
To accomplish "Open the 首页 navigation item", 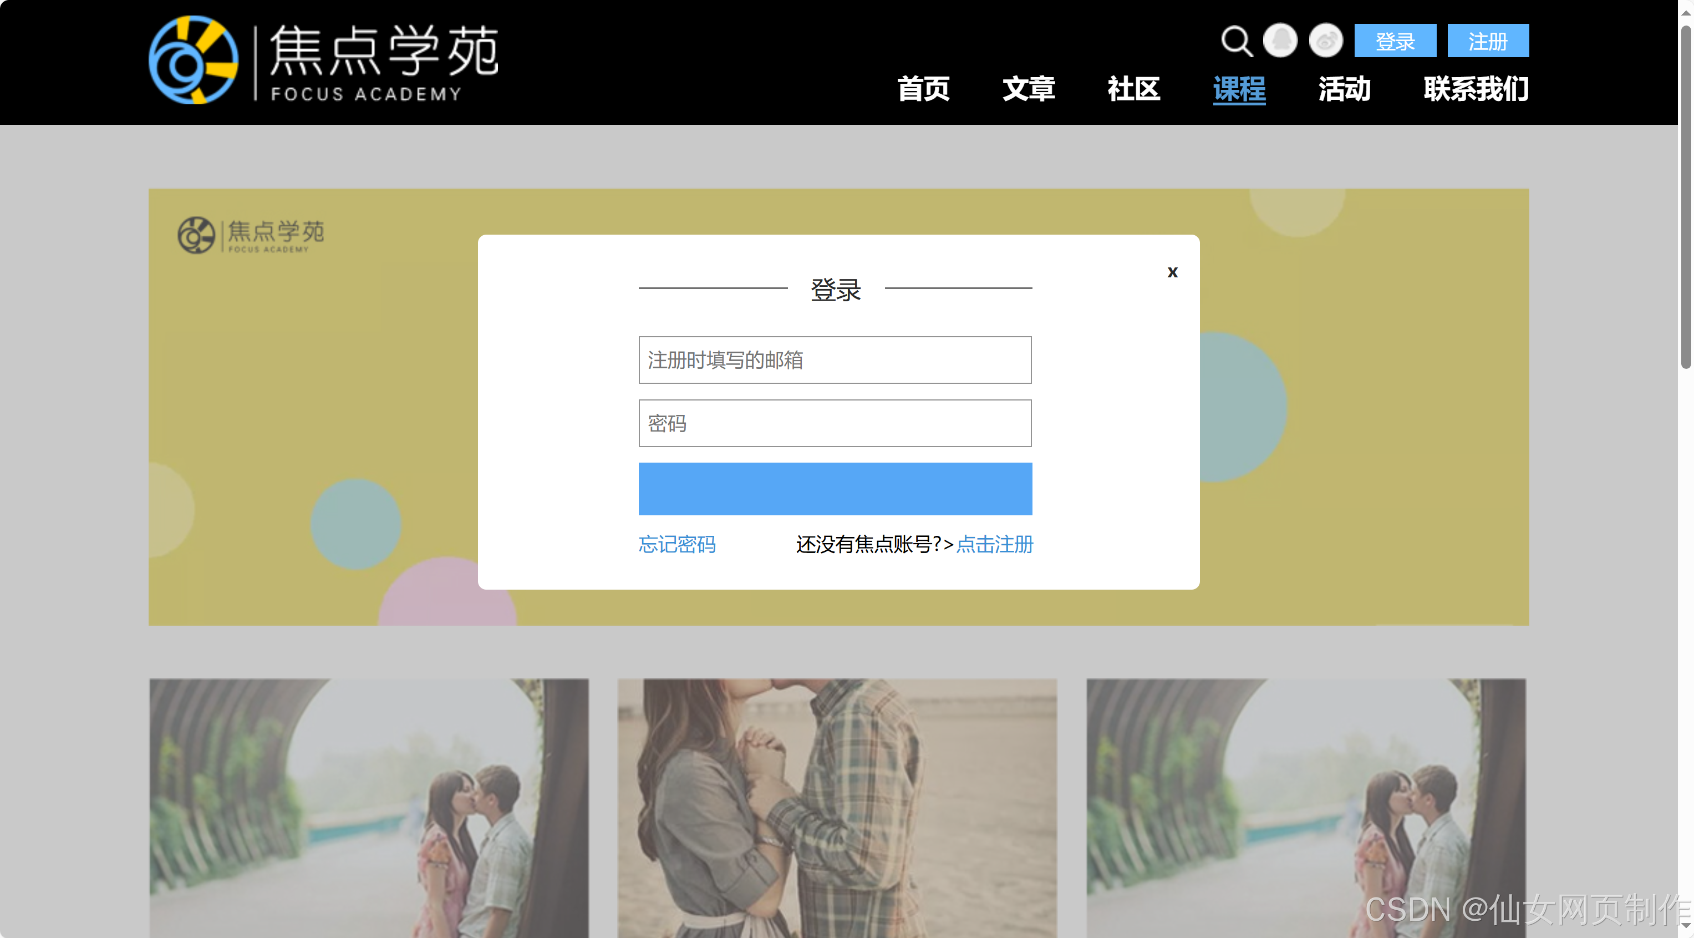I will click(923, 89).
